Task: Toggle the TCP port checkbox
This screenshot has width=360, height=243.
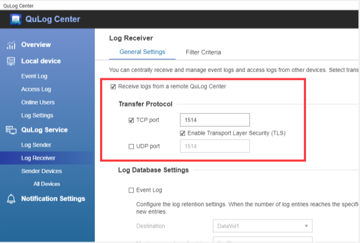Action: (x=131, y=120)
